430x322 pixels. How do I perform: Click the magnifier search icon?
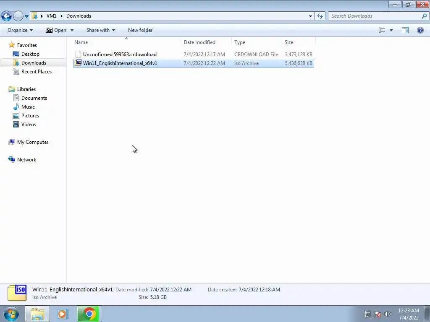pyautogui.click(x=424, y=16)
